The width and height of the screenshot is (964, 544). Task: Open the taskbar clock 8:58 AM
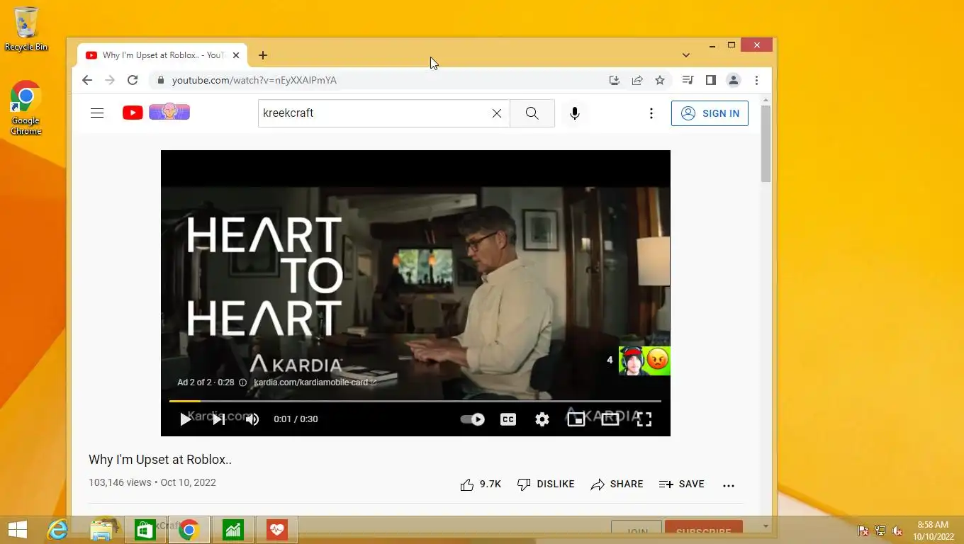[933, 529]
